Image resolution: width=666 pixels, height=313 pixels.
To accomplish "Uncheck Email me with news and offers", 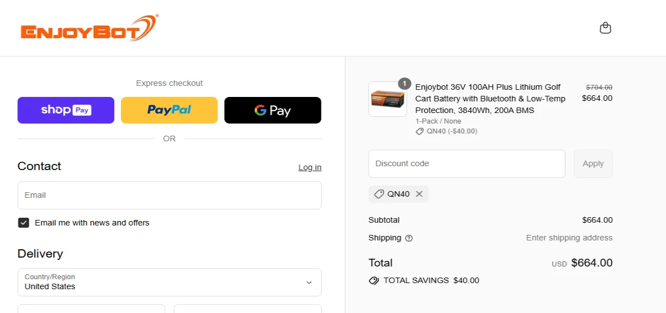I will click(x=23, y=223).
